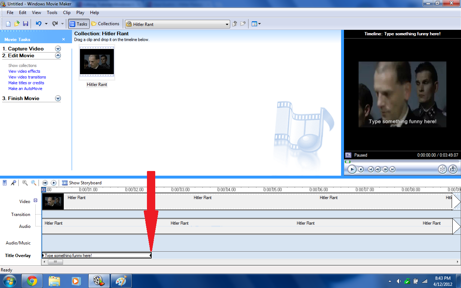Screen dimensions: 461x288
Task: Click the volume speaker tray icon
Action: point(399,281)
